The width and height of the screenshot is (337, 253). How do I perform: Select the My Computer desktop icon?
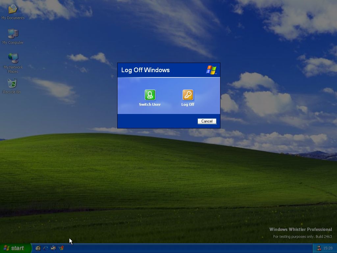pyautogui.click(x=13, y=34)
